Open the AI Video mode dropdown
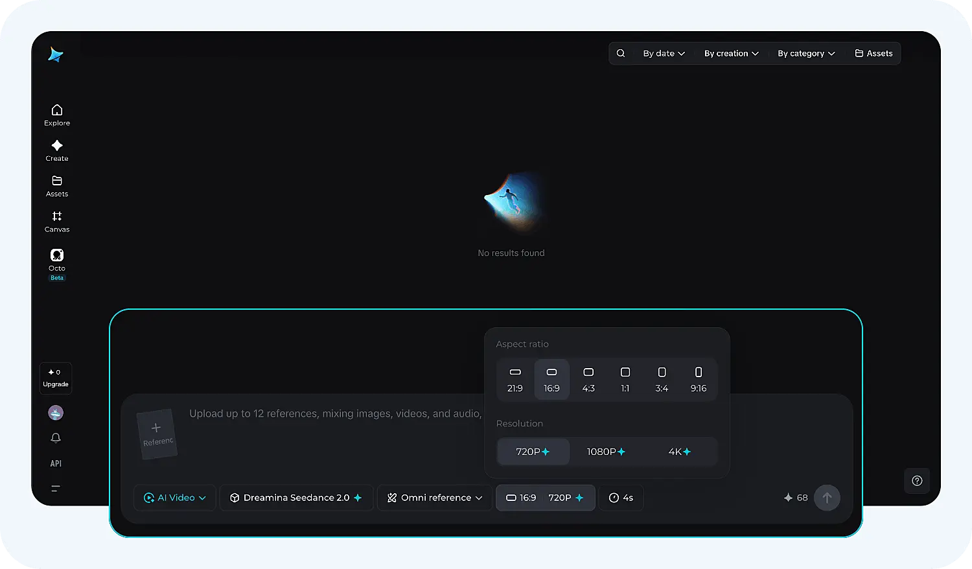Screen dimensions: 972x569 (x=175, y=498)
